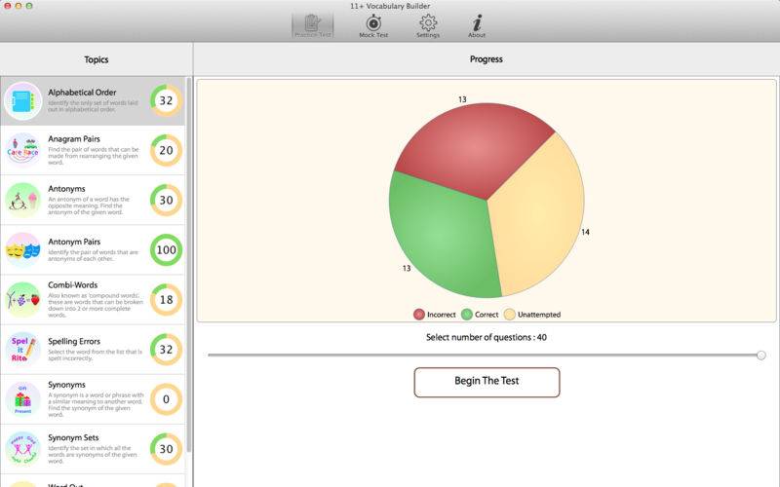Select the Spelling Errors topic title
Viewport: 780px width, 487px height.
[x=74, y=342]
